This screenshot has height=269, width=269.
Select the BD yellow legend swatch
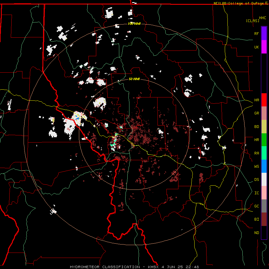(x=264, y=127)
